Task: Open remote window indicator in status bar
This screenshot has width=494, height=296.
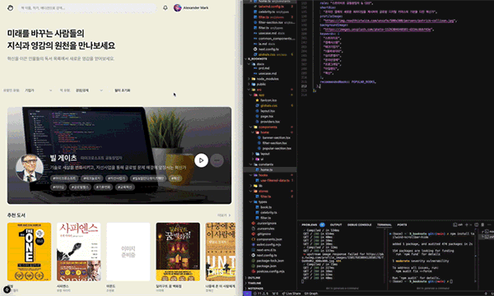Action: [x=247, y=294]
